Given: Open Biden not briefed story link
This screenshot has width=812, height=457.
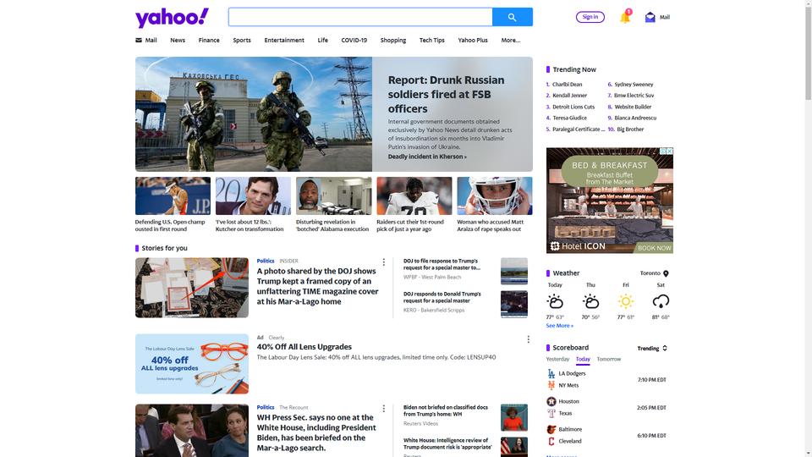Looking at the screenshot, I should 446,411.
